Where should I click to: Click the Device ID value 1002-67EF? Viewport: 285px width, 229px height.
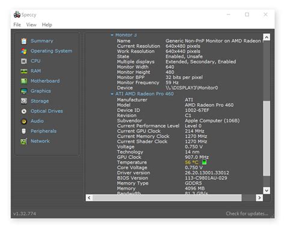click(x=197, y=110)
